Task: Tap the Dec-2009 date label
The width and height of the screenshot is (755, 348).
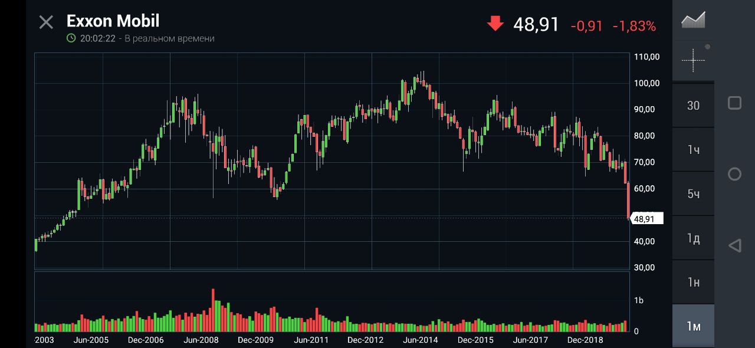Action: (x=255, y=340)
